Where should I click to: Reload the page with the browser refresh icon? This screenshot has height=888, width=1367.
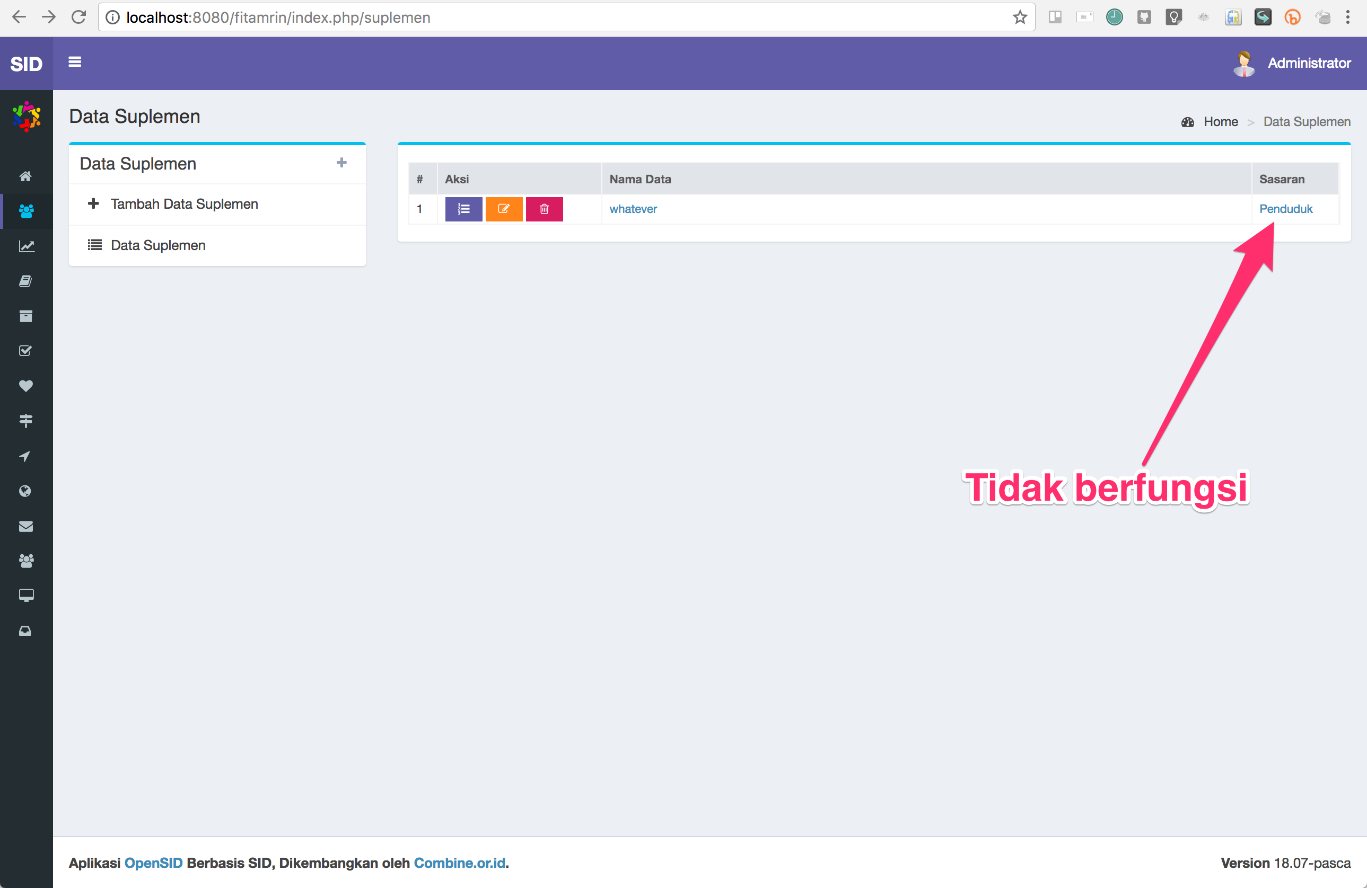78,17
